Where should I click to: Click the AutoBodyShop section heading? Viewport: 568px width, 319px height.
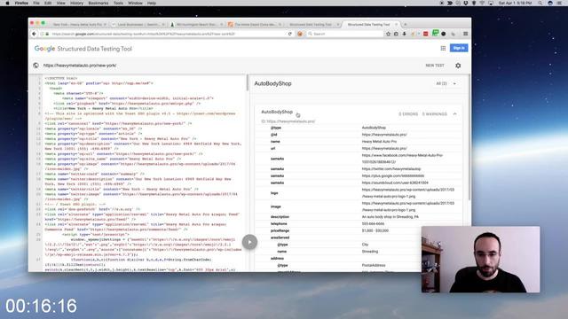272,83
